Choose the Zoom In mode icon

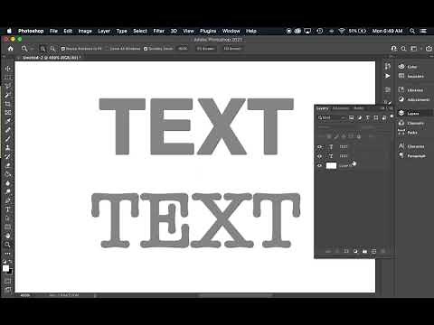42,49
